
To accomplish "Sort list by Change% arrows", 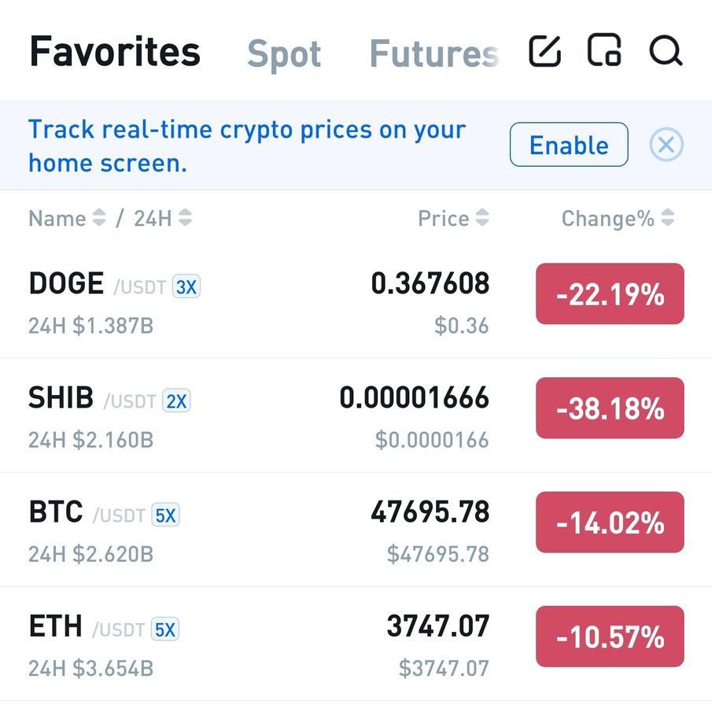I will [x=667, y=218].
